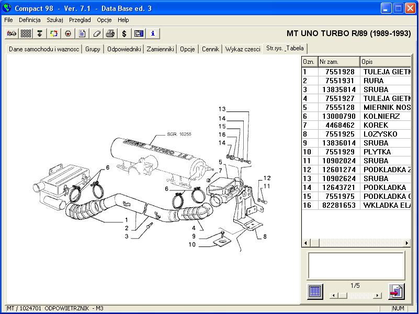
Task: Open the Przeglad menu
Action: 80,20
